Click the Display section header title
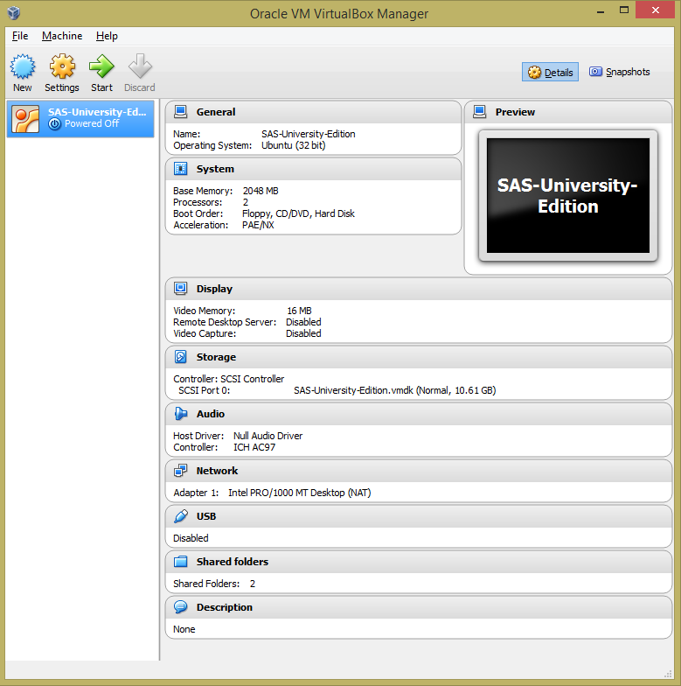Viewport: 681px width, 686px height. (214, 289)
